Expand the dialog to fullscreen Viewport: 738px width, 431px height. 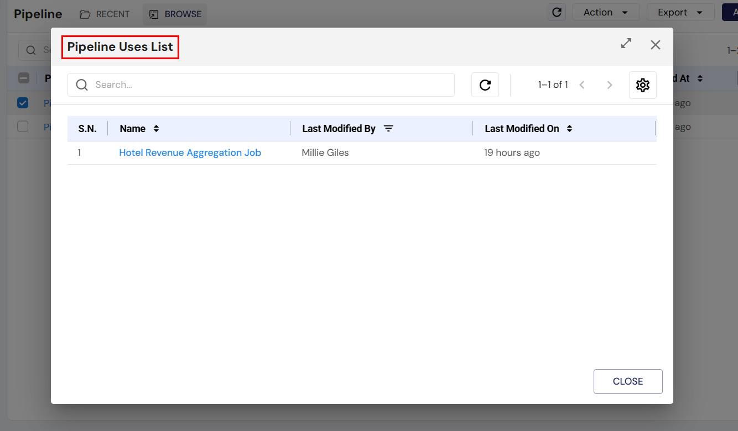click(626, 44)
